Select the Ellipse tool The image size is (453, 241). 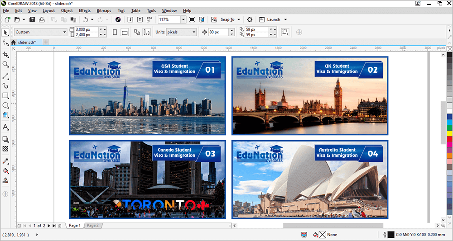coord(5,105)
